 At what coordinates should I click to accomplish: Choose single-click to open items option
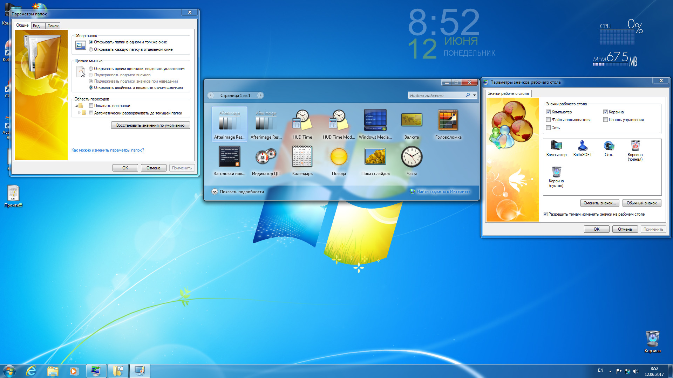pos(137,69)
